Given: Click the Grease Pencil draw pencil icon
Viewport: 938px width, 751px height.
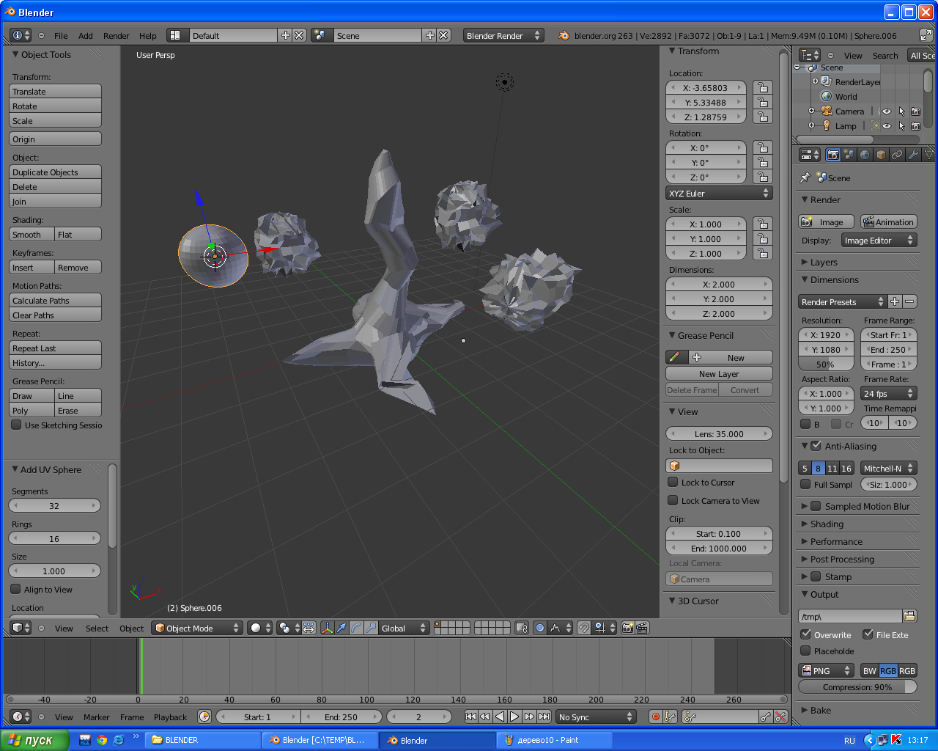Looking at the screenshot, I should tap(674, 357).
